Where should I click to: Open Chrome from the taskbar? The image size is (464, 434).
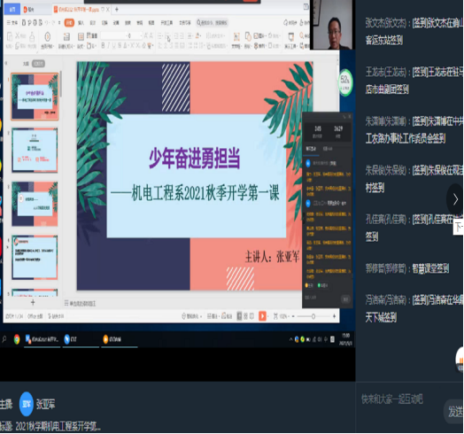[17, 339]
